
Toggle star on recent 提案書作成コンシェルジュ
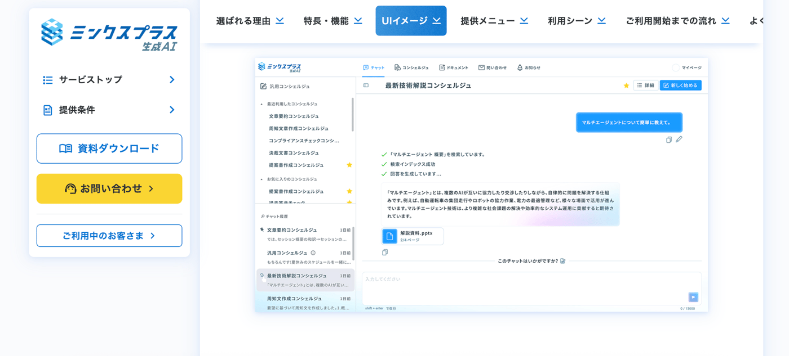349,165
